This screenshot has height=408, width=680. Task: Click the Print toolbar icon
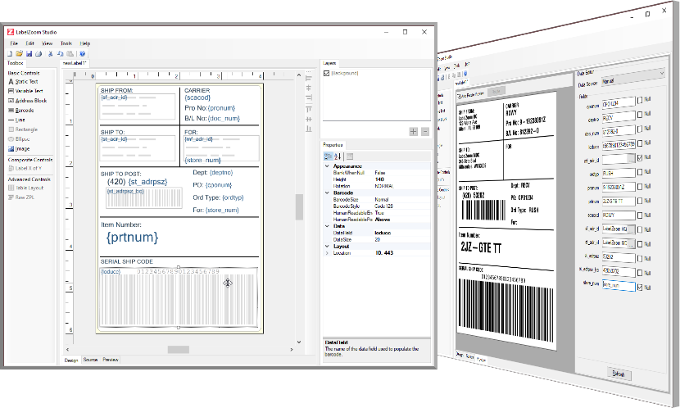(39, 54)
